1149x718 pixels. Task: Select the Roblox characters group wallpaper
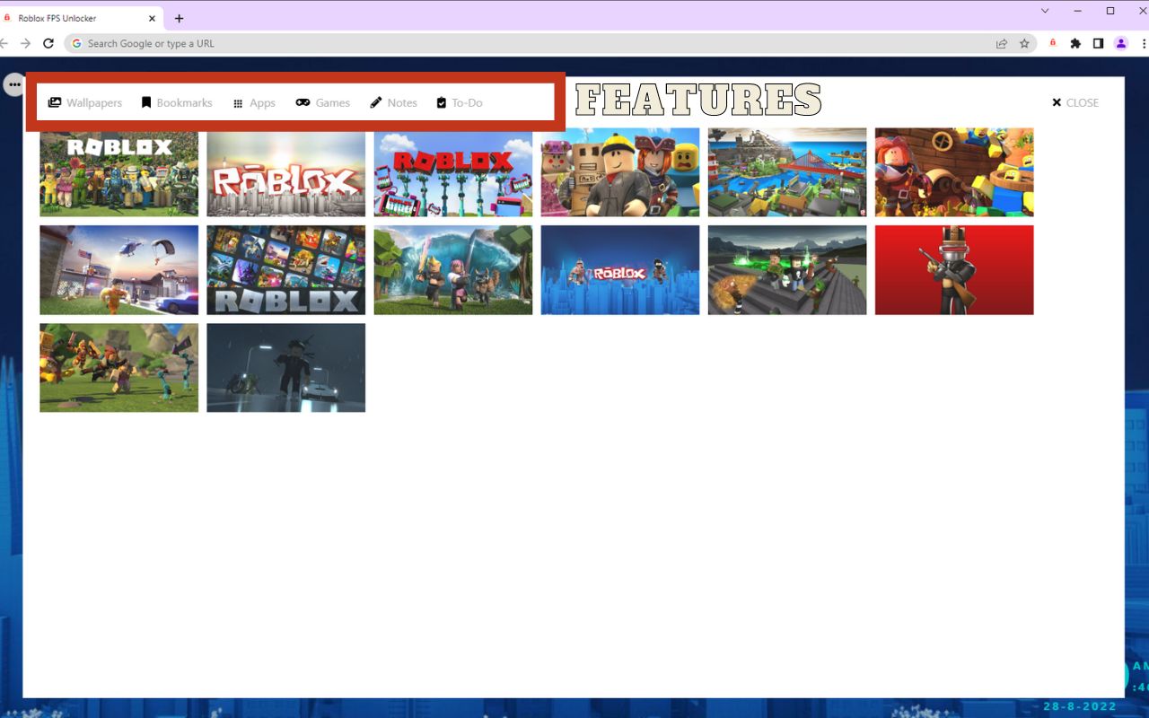point(119,172)
